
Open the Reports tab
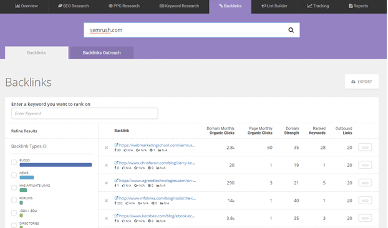pos(358,6)
